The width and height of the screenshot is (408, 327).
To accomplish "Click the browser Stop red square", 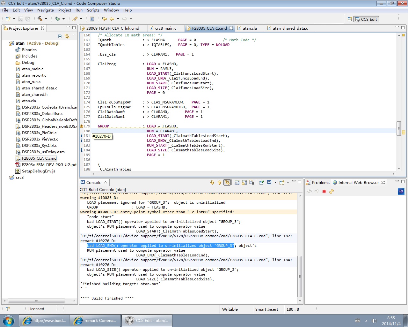I will click(x=324, y=191).
